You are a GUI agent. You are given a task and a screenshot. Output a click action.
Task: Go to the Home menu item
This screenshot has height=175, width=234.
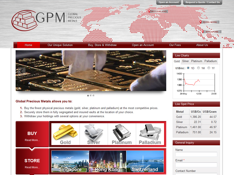pos(28,45)
